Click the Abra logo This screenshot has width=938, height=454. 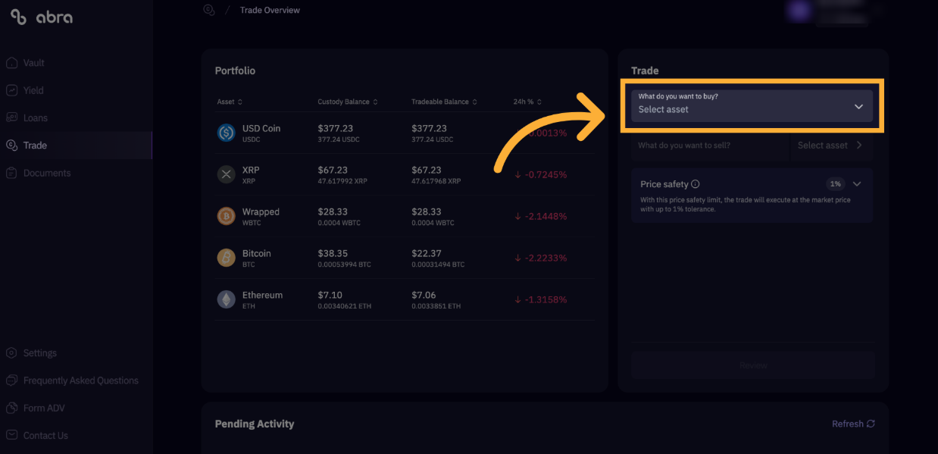[x=42, y=17]
